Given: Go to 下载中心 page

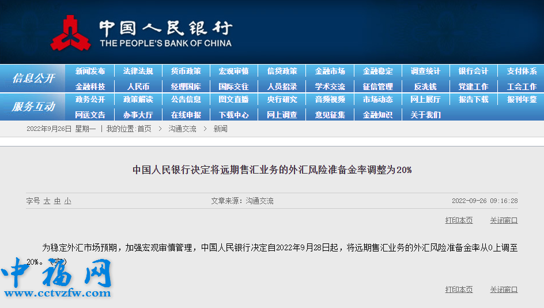Looking at the screenshot, I should pyautogui.click(x=234, y=115).
